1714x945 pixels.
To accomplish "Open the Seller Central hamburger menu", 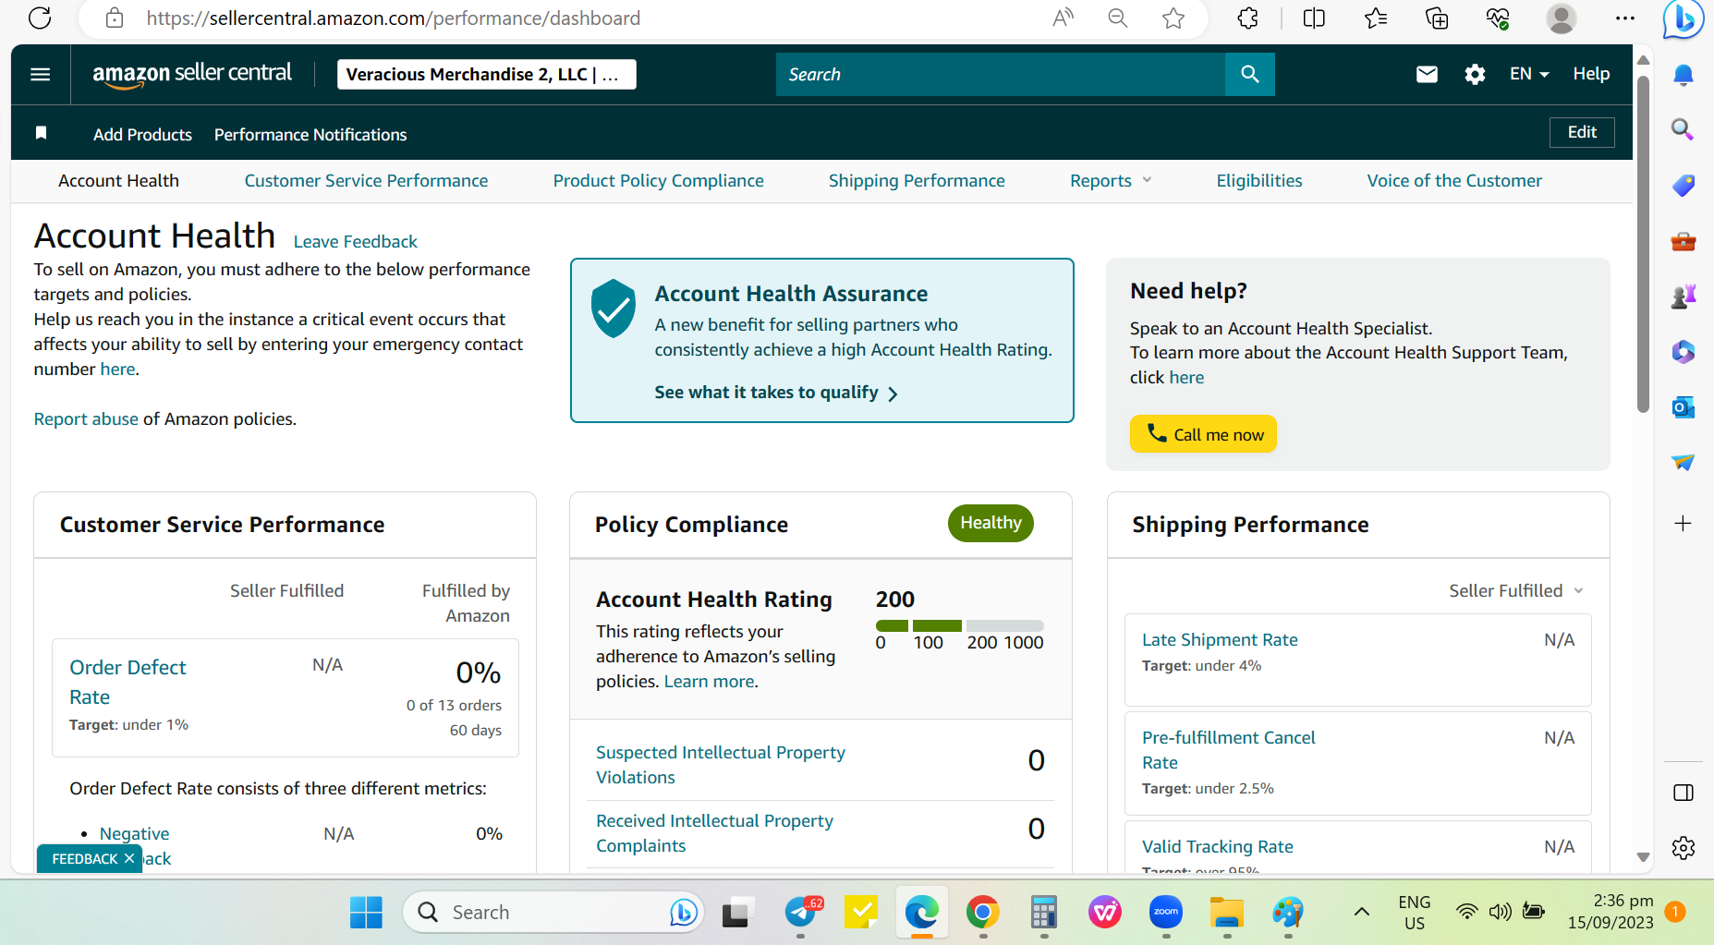I will (41, 75).
